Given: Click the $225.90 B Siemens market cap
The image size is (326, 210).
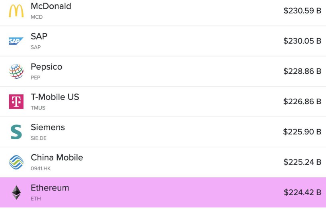Looking at the screenshot, I should (302, 132).
